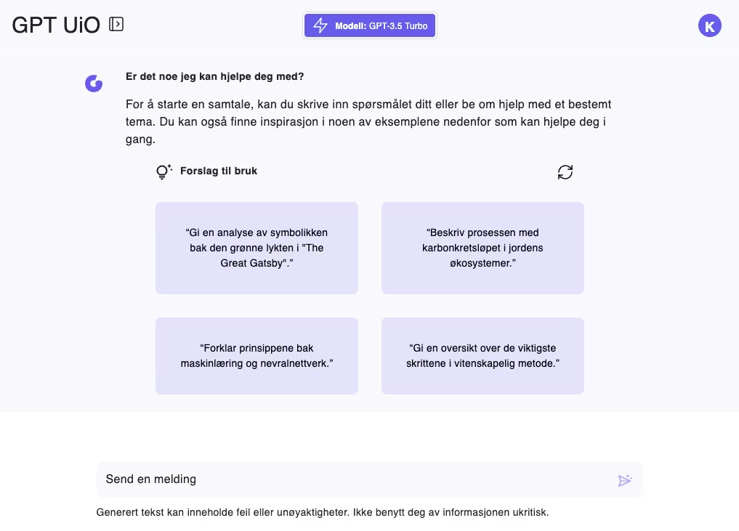The width and height of the screenshot is (739, 531).
Task: Pick the machine learning and neural network suggestion
Action: (x=257, y=355)
